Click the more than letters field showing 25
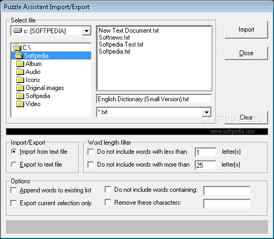274x239 pixels. point(205,165)
